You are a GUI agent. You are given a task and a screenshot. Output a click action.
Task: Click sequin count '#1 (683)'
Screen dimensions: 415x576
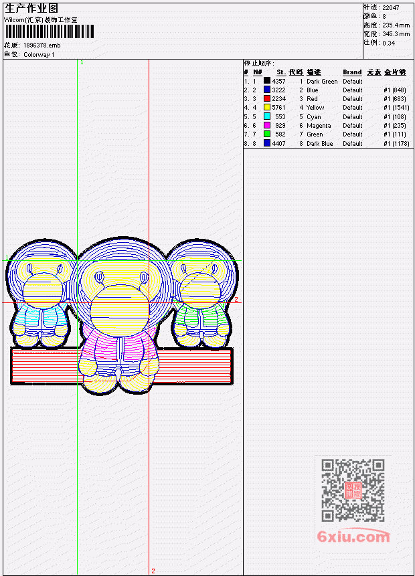pyautogui.click(x=395, y=99)
